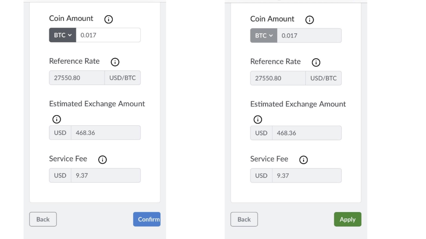Expand greyed BTC dropdown in Apply form

pyautogui.click(x=264, y=36)
